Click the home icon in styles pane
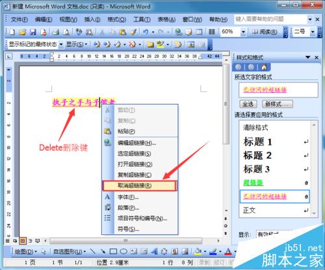Image resolution: width=325 pixels, height=270 pixels. (264, 67)
